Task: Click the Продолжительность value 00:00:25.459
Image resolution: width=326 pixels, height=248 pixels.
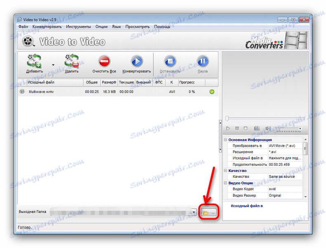Action: [x=285, y=164]
